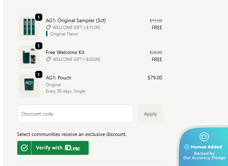Click the quantity badge on the AG1 Pouch

[x=39, y=74]
